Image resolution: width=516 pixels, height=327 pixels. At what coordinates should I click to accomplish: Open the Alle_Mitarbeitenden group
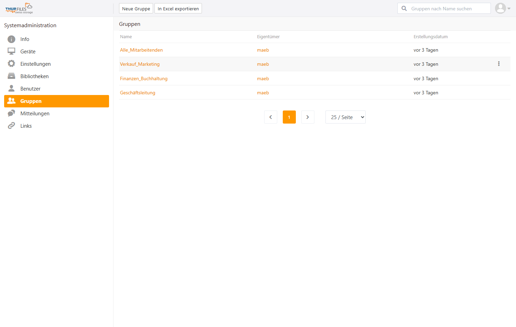coord(141,50)
